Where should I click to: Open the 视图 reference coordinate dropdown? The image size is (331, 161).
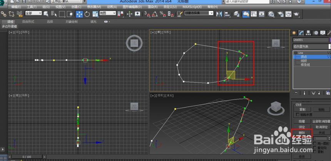(108, 13)
